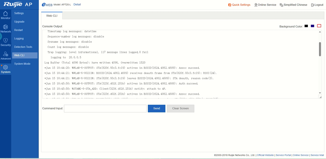Open the Security shield icon
Screen dimensions: 326x159
tap(5, 41)
